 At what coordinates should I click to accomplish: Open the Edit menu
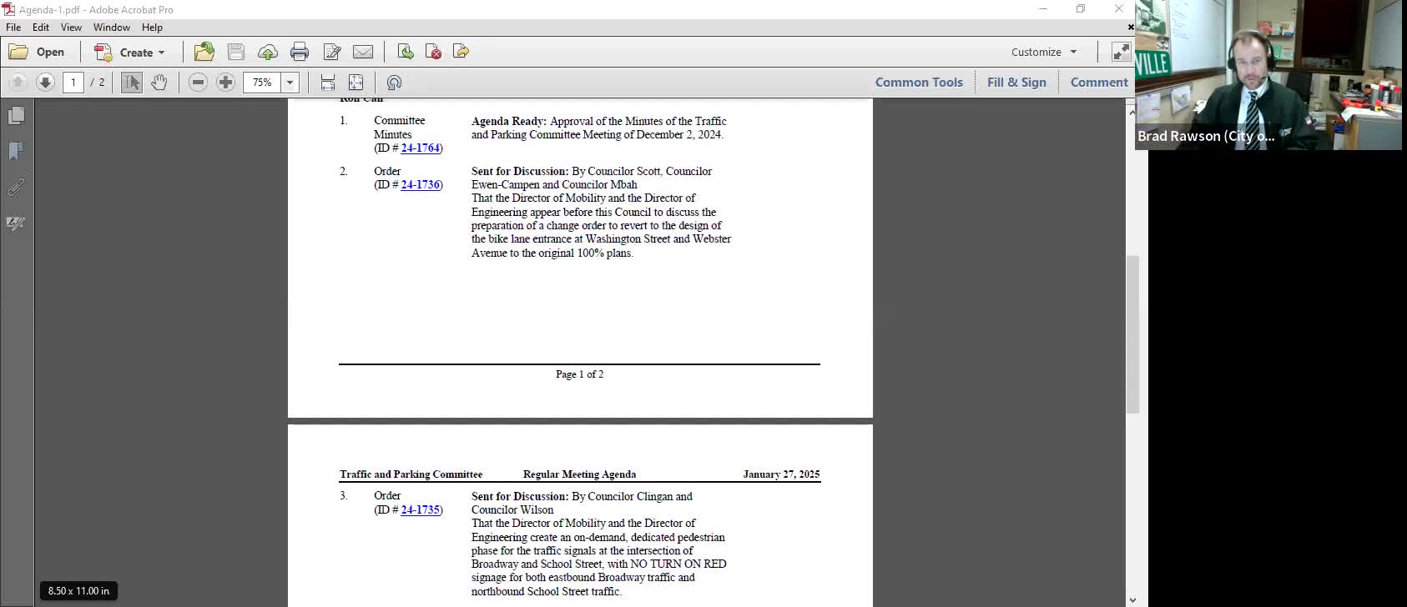coord(41,27)
